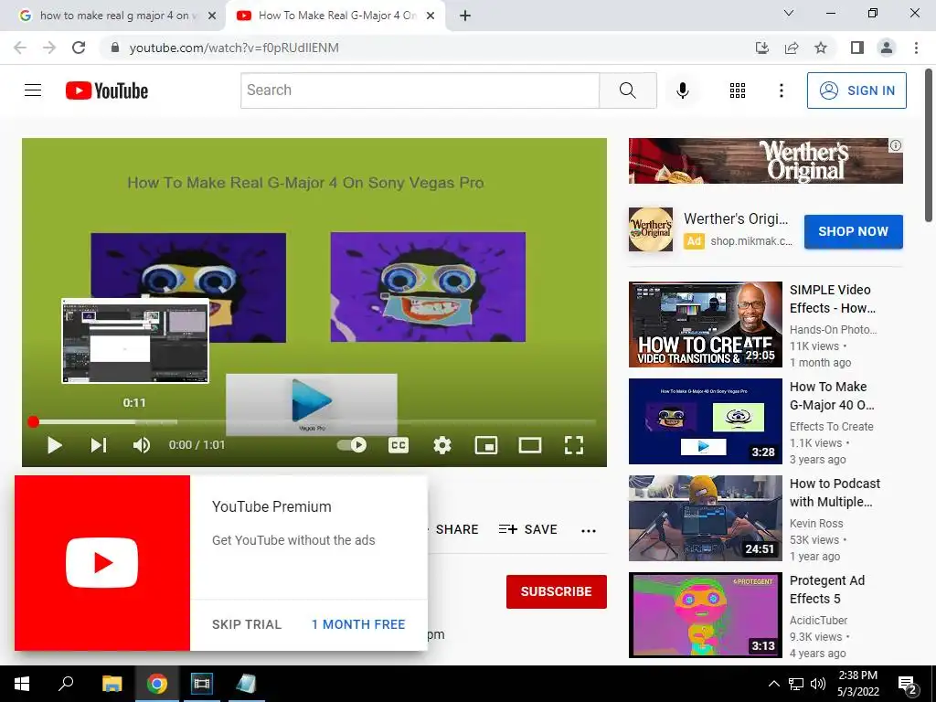
Task: Click the page vertical scrollbar
Action: [x=930, y=146]
